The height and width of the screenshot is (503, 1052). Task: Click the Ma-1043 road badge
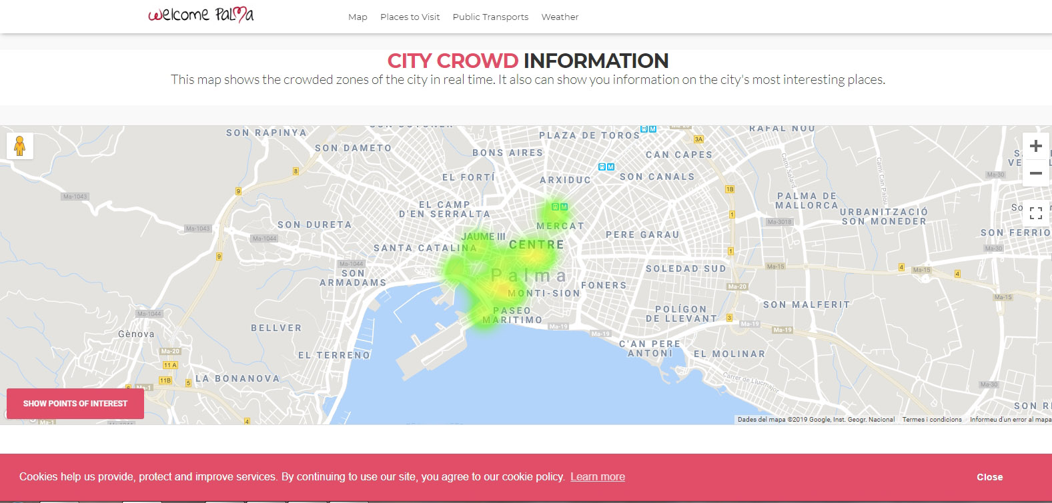(75, 197)
